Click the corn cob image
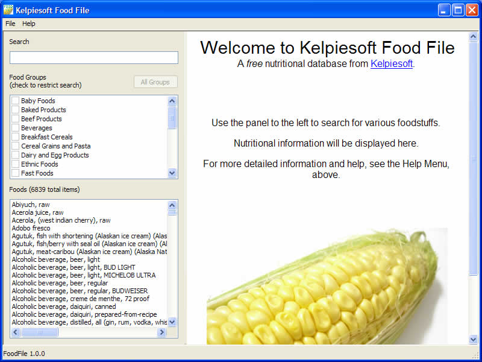The width and height of the screenshot is (482, 362). [x=327, y=286]
